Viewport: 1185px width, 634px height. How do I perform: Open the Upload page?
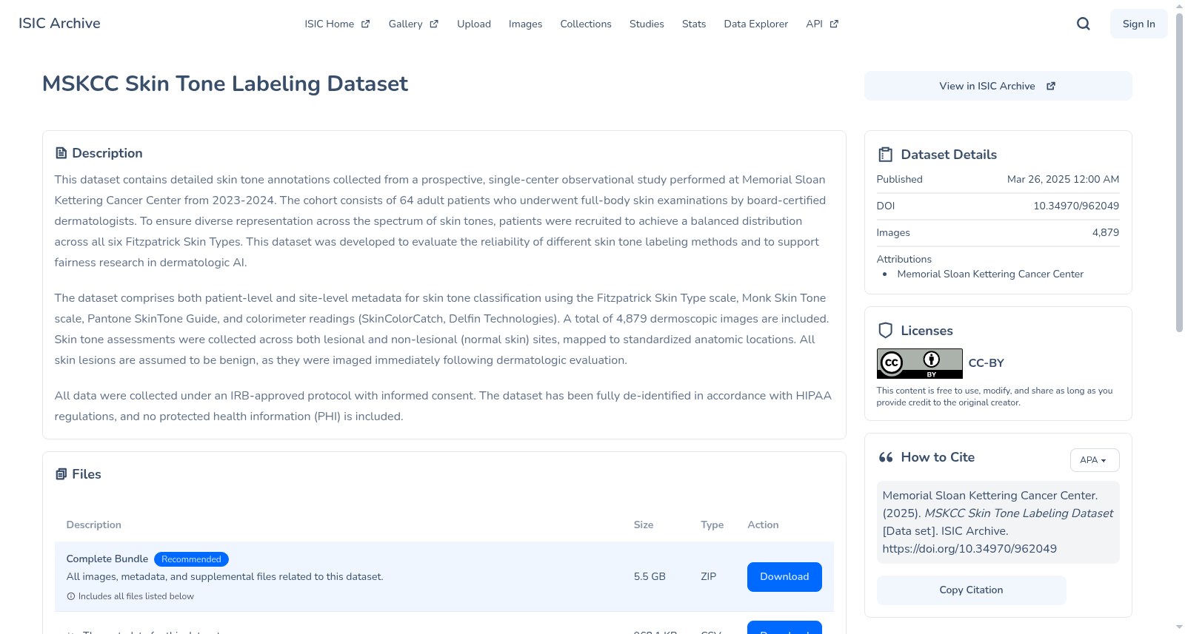(x=474, y=24)
